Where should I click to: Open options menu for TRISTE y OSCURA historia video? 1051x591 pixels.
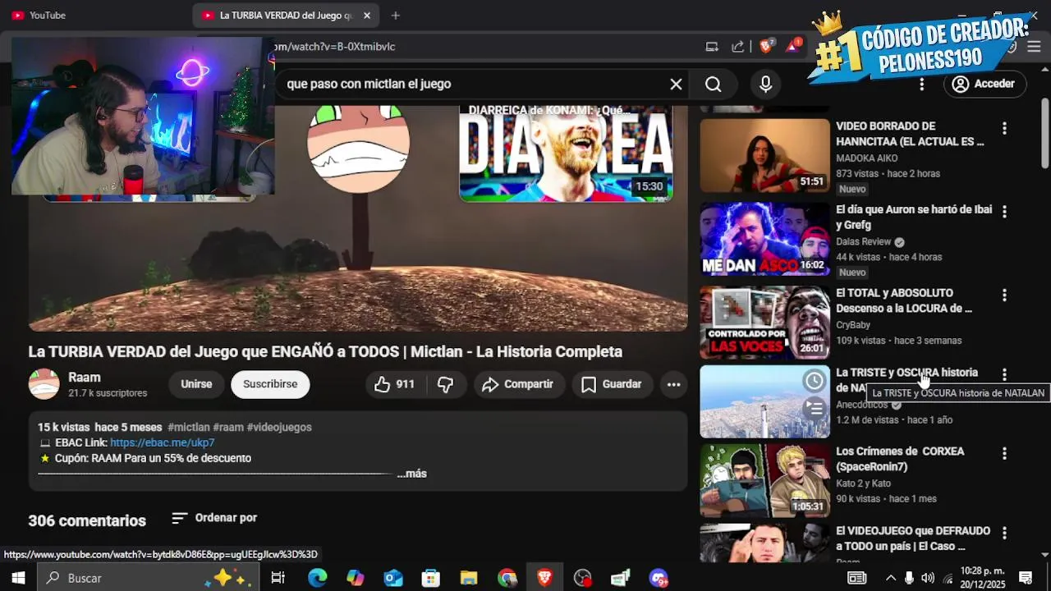[x=1003, y=374]
